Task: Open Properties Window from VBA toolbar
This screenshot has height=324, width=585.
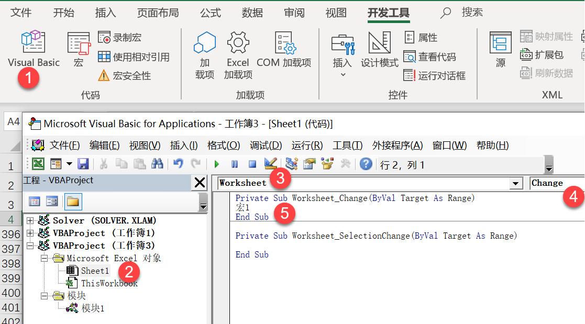Action: [310, 164]
